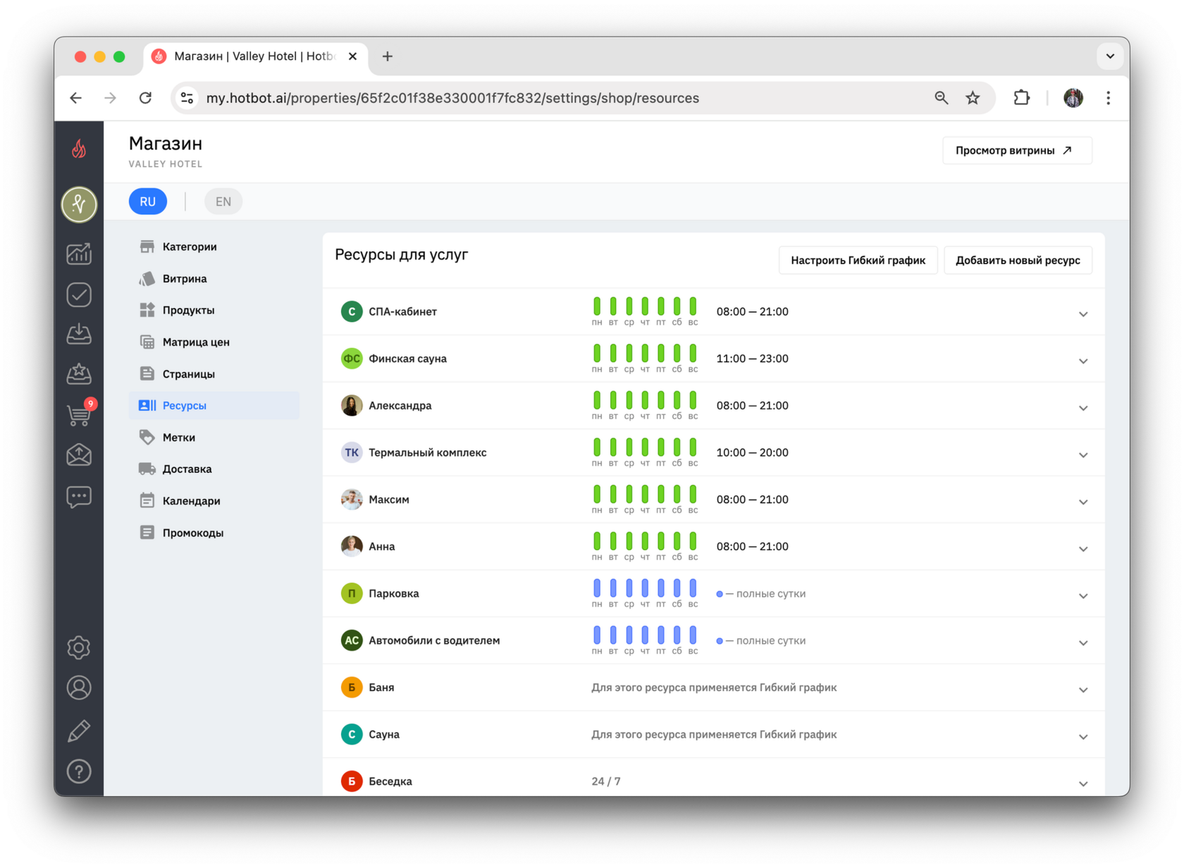The image size is (1184, 868).
Task: Open inbox download tray icon in sidebar
Action: [79, 334]
